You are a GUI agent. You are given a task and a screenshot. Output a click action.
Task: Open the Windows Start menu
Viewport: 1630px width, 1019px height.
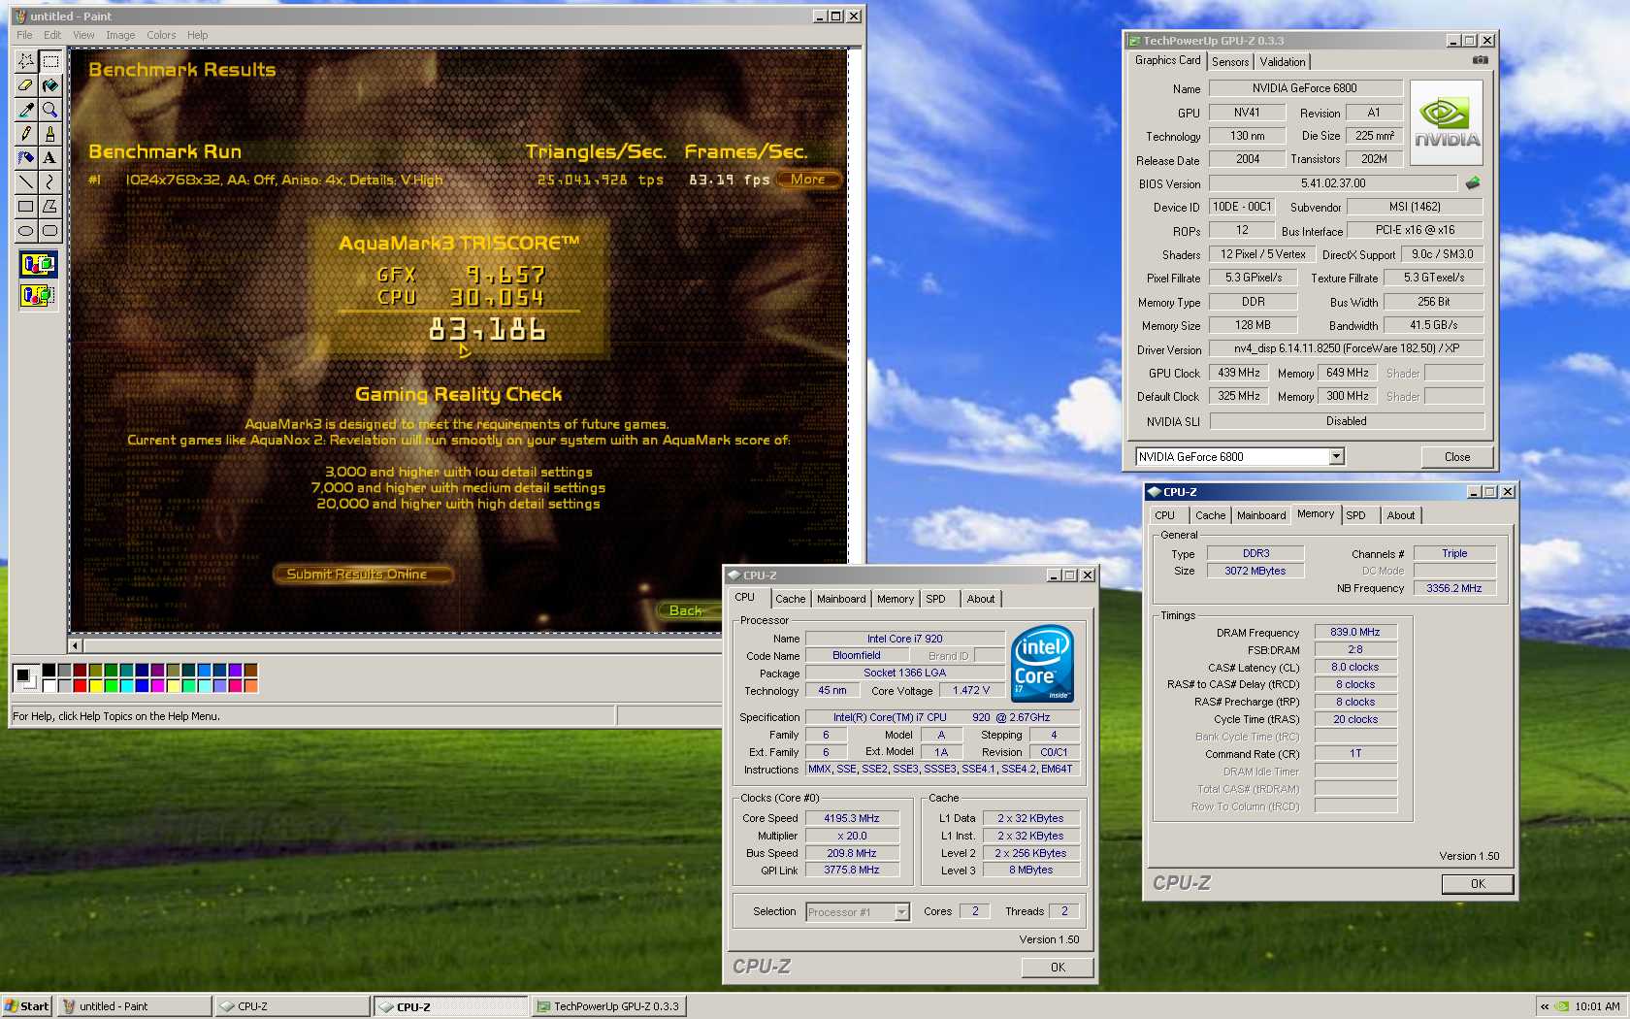pos(27,1006)
